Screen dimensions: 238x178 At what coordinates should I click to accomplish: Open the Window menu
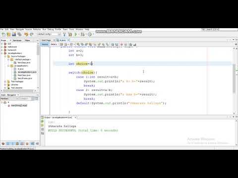coord(79,30)
